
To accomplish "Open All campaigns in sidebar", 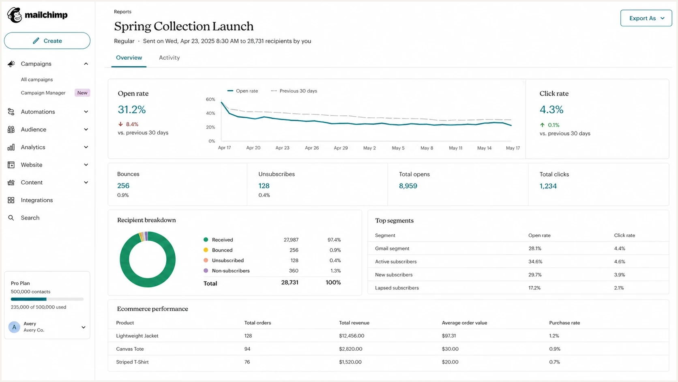I will (37, 80).
